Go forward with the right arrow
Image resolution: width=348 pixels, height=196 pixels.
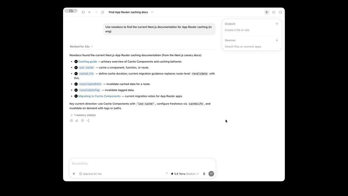[96, 12]
